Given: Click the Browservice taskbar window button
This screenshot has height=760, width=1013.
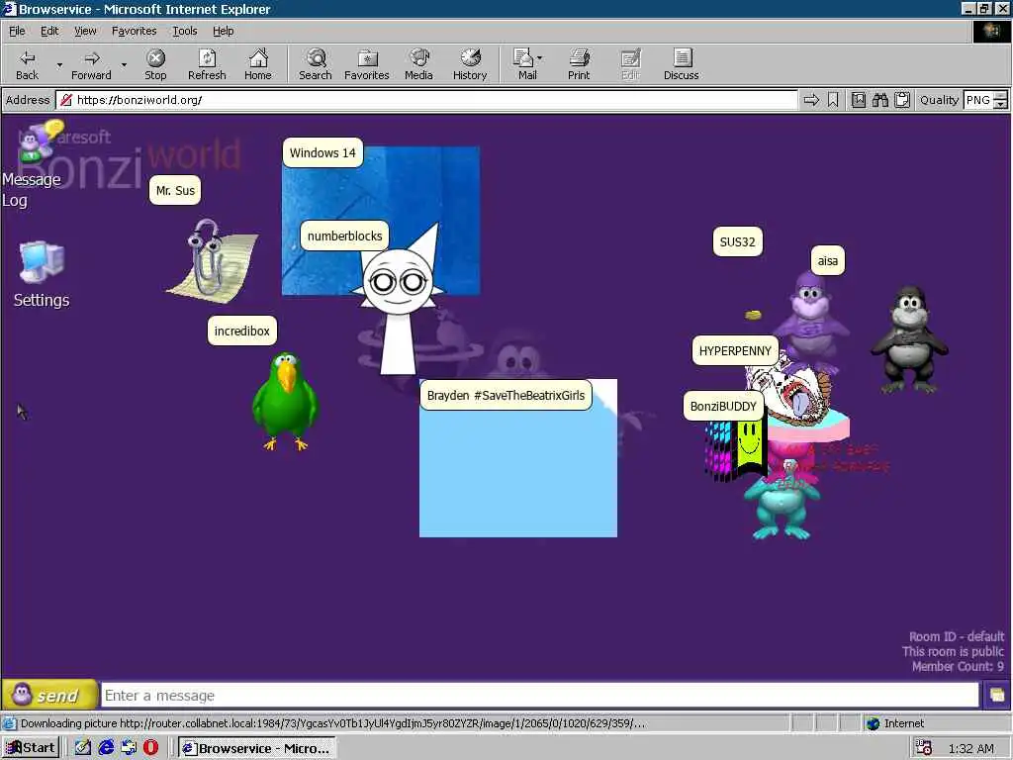Looking at the screenshot, I should [x=257, y=748].
